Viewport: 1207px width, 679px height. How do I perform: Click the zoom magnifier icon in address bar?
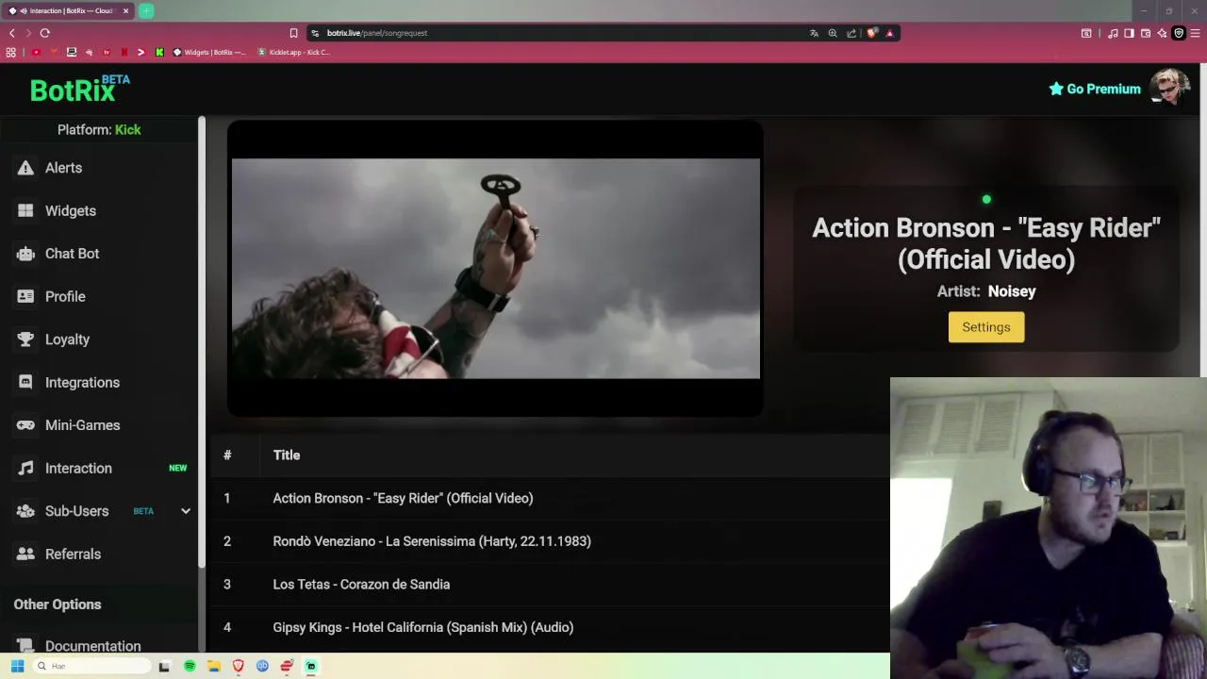(833, 33)
